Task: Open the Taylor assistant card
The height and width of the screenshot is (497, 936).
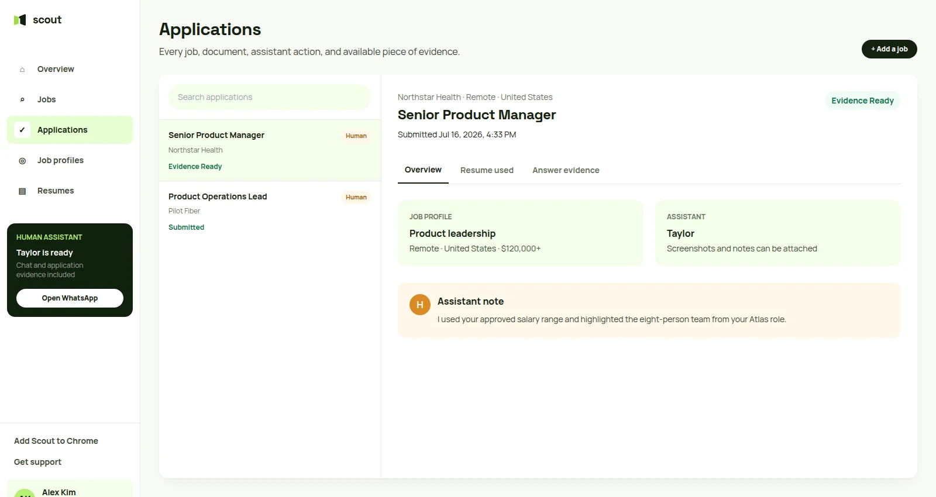Action: click(777, 233)
